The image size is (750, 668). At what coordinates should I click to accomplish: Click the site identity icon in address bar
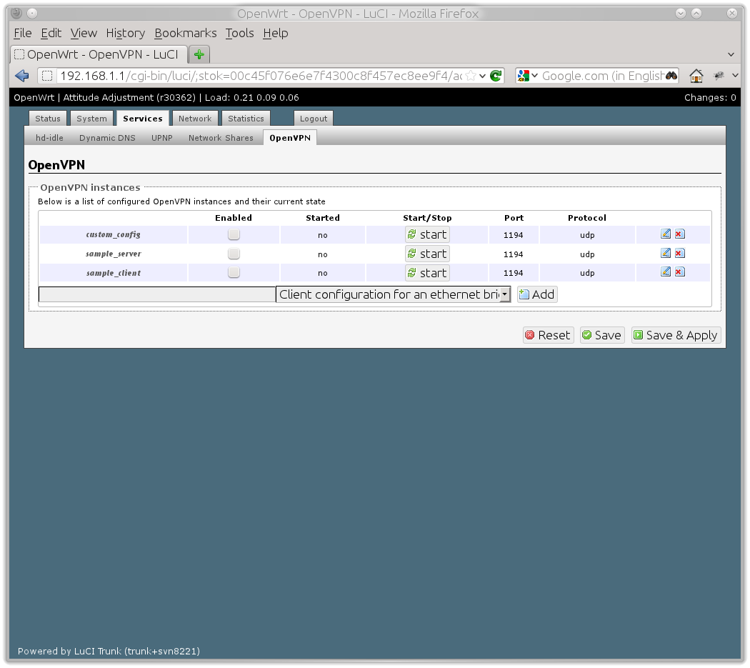coord(47,76)
